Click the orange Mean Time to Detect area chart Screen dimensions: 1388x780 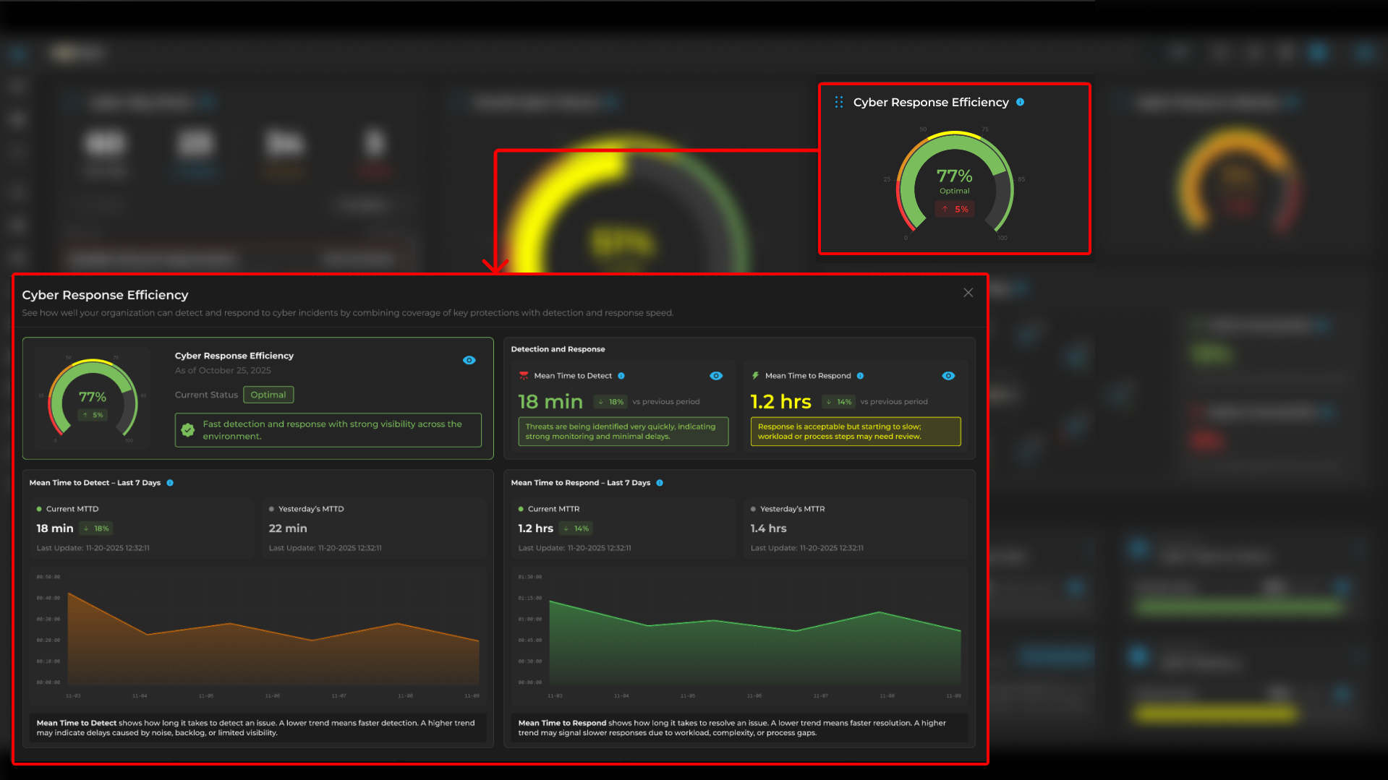(x=273, y=651)
